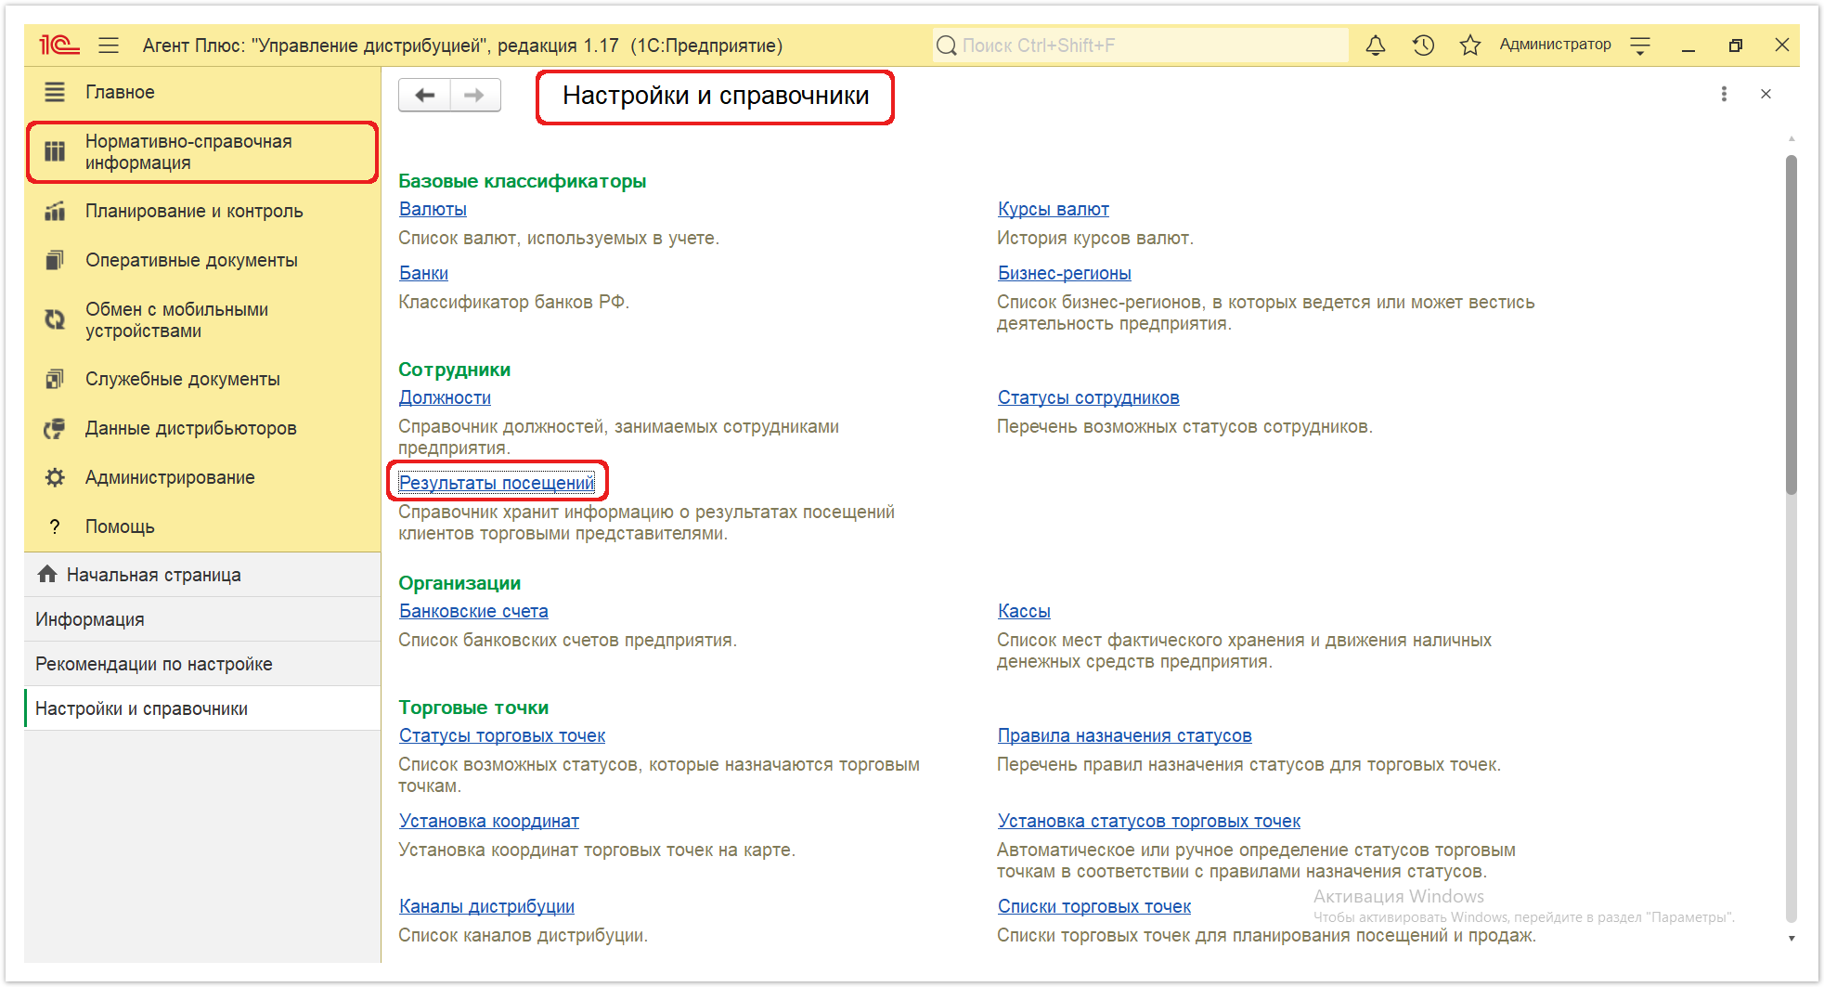The width and height of the screenshot is (1824, 987).
Task: Open the 1C logo main menu
Action: (58, 45)
